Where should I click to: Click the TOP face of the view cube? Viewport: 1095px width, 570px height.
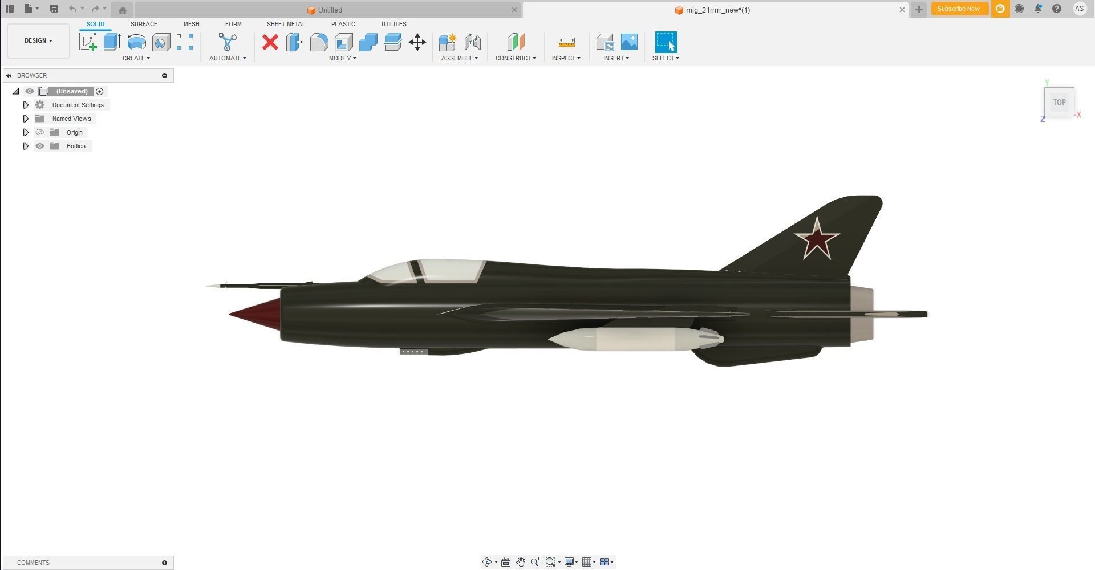[x=1059, y=103]
